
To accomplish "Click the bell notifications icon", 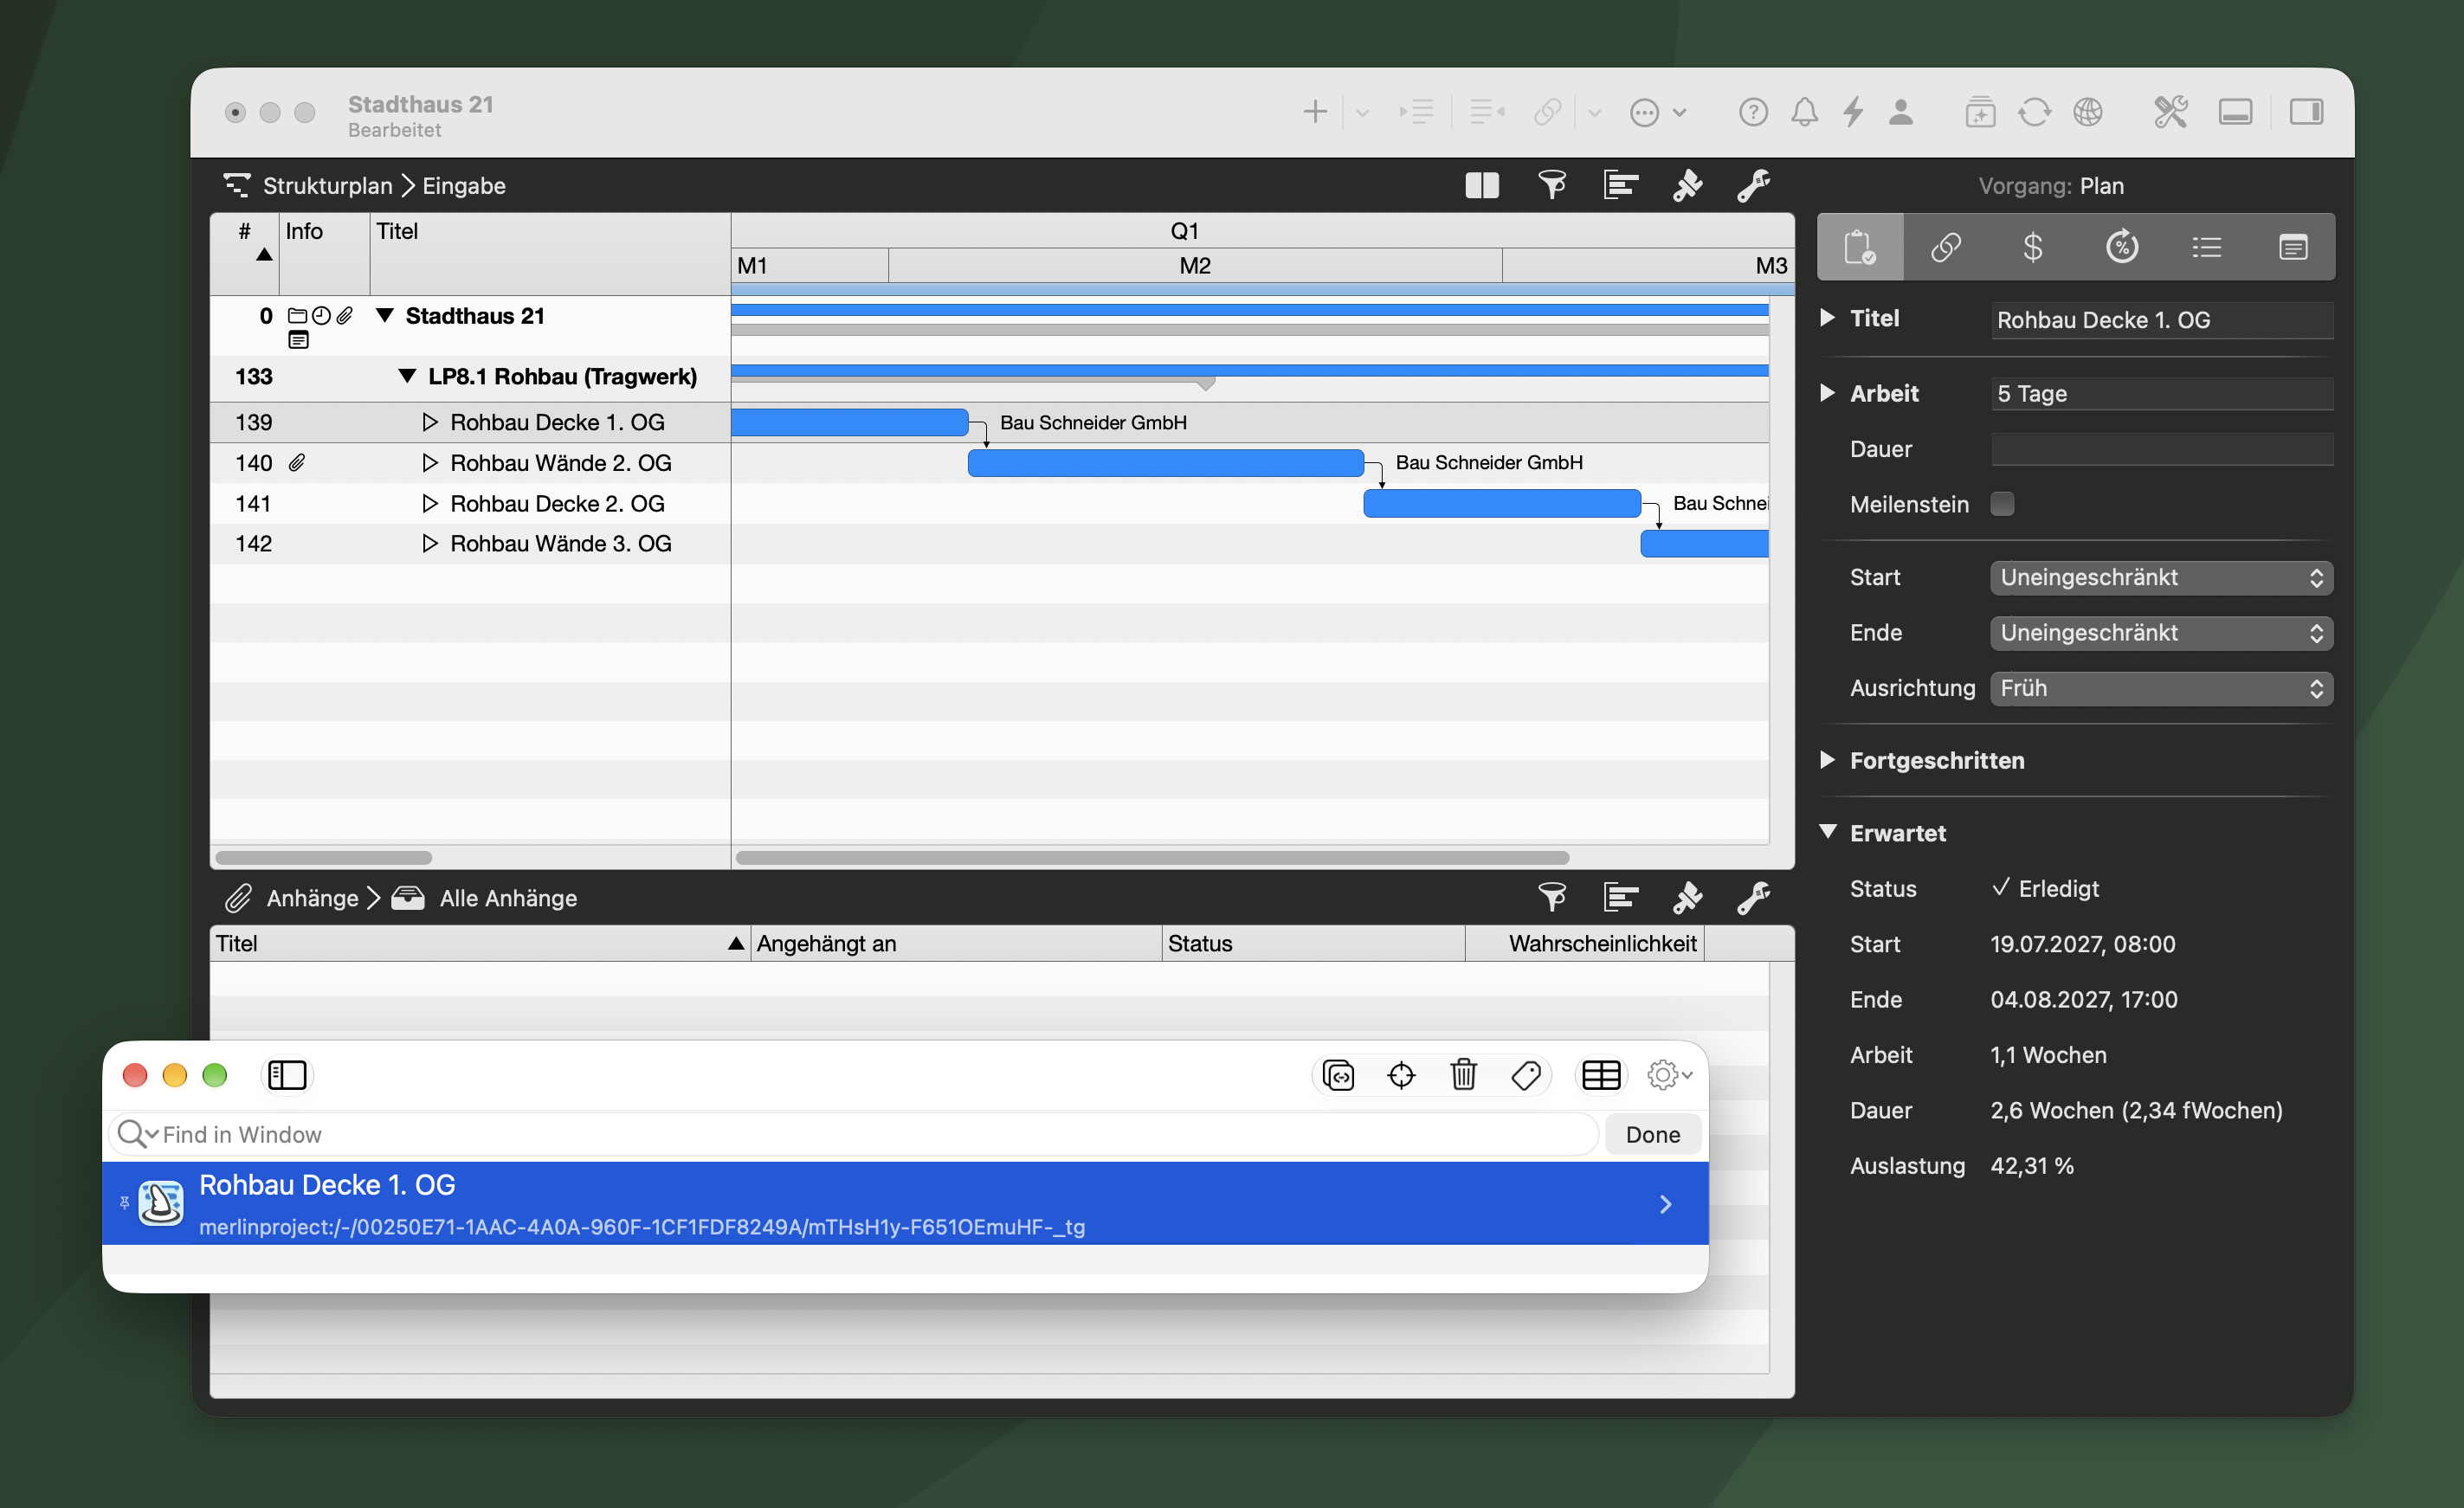I will [1804, 112].
